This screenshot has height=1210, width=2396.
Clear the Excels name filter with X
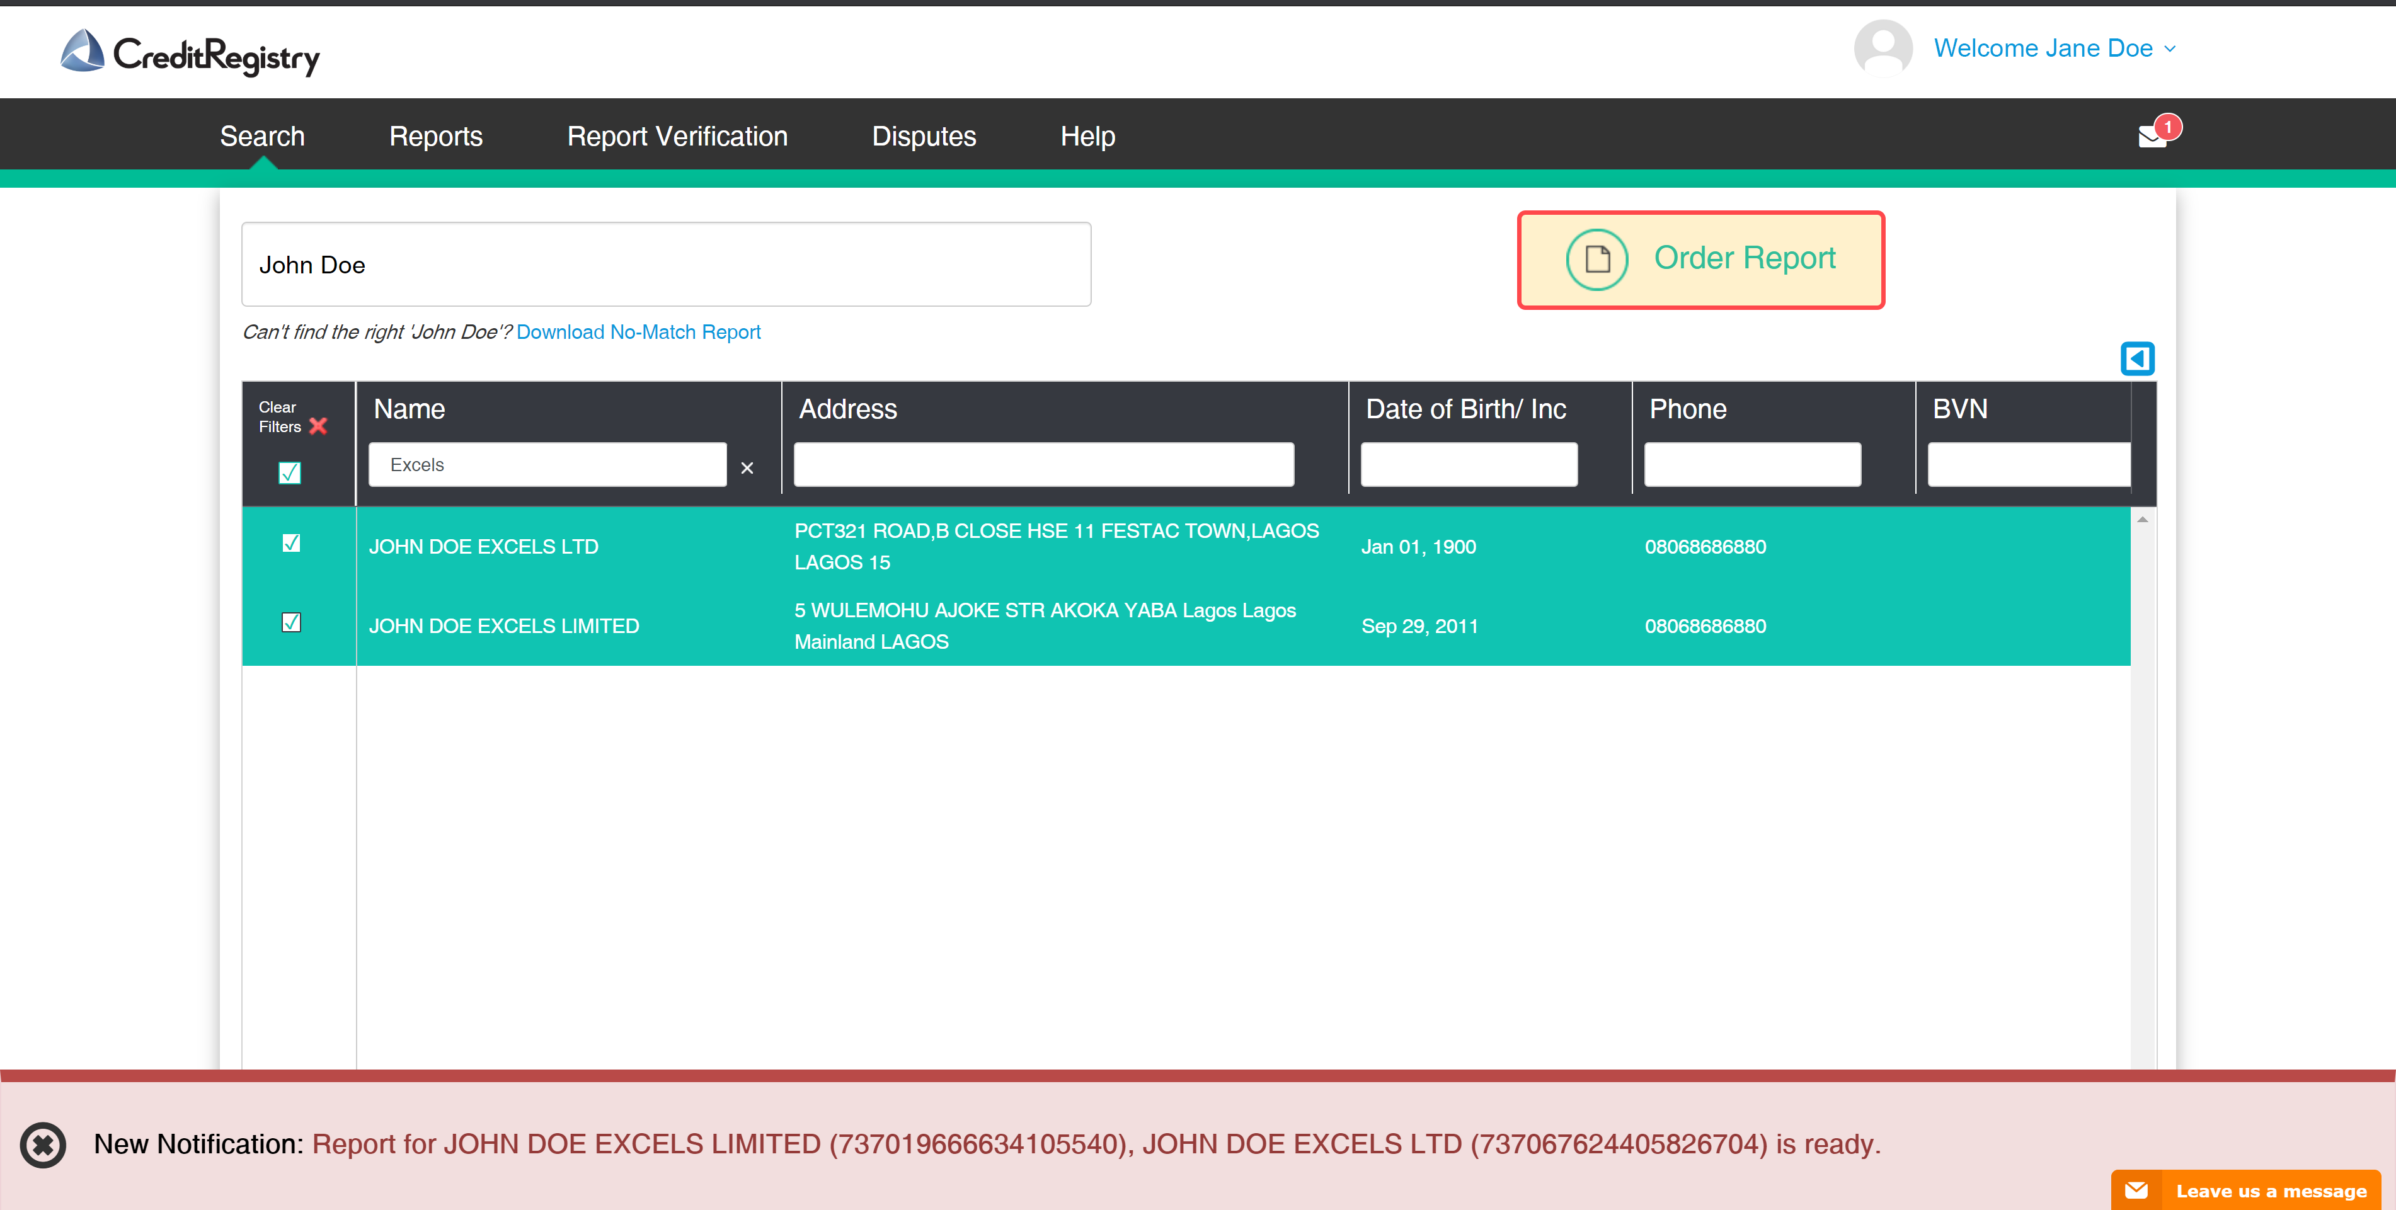click(746, 468)
